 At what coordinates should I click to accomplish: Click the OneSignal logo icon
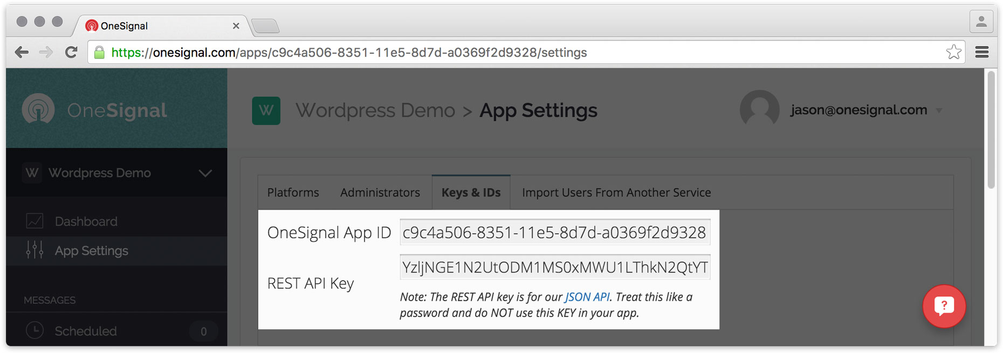[38, 109]
